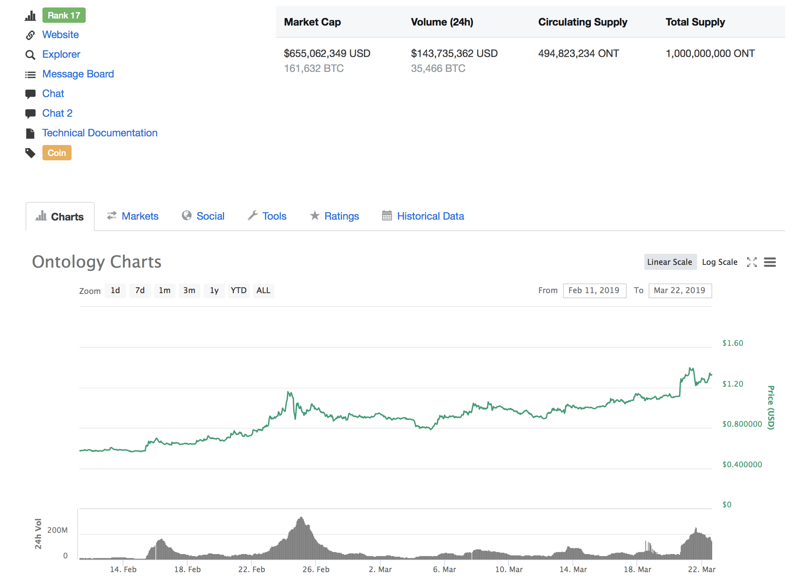Set chart zoom to 7d
The image size is (798, 580).
pyautogui.click(x=140, y=290)
